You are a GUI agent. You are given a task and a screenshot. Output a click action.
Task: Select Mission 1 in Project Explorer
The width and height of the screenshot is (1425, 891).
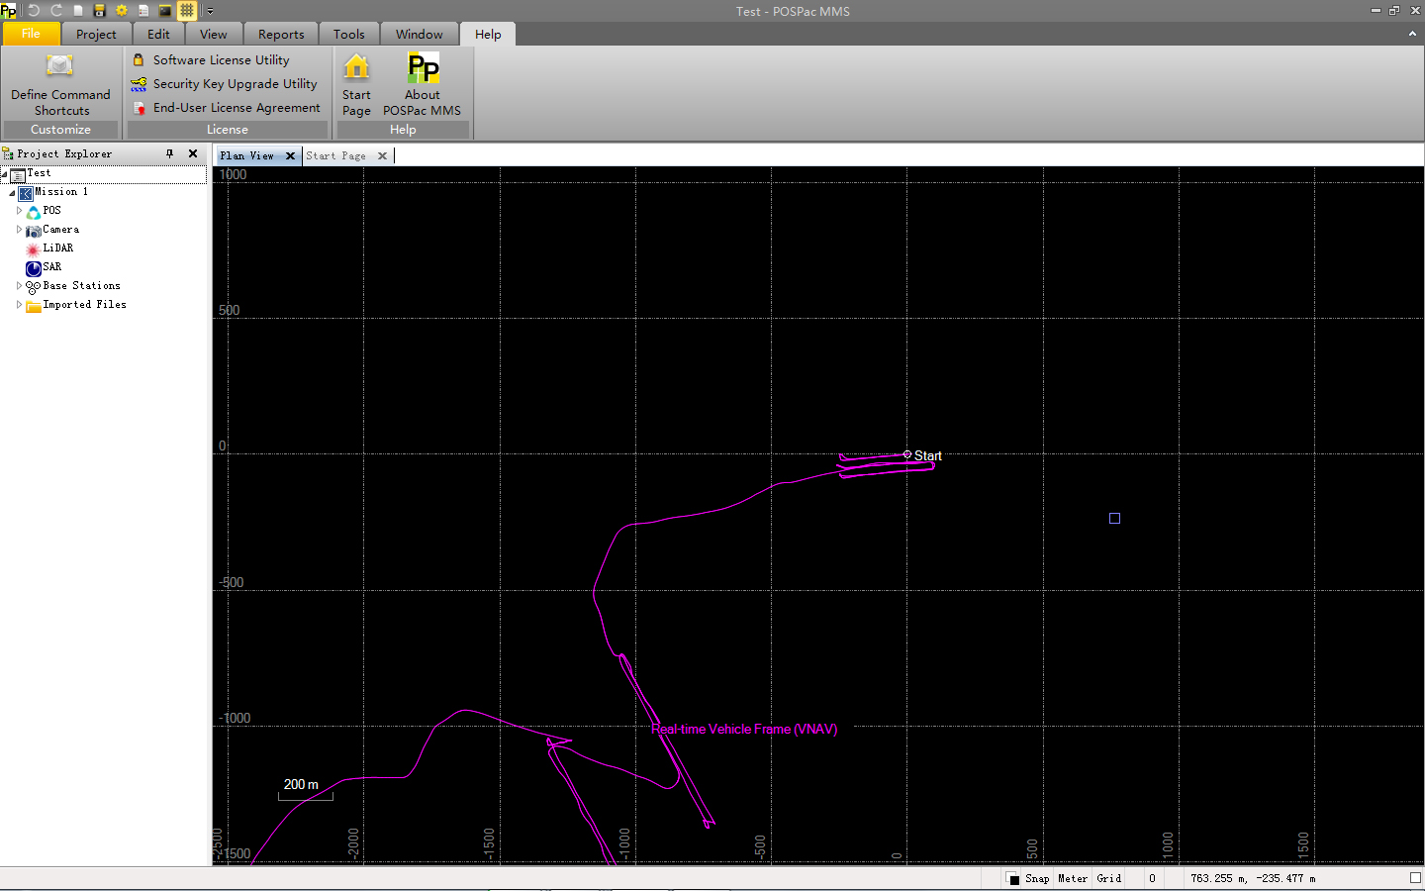[x=61, y=192]
